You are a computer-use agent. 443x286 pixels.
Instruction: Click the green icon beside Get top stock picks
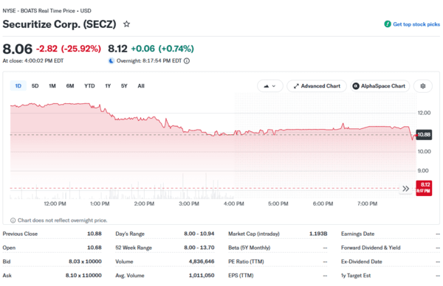tap(388, 24)
